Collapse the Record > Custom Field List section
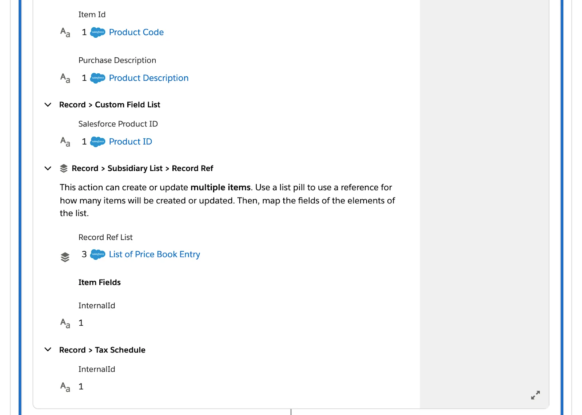The image size is (582, 415). (x=48, y=105)
